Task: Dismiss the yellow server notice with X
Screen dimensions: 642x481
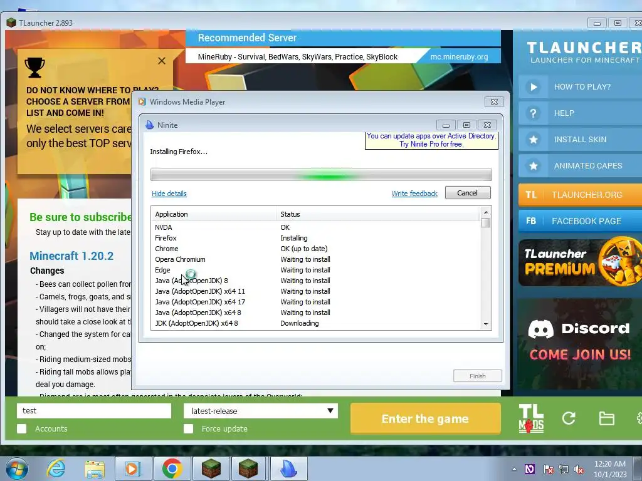Action: (x=162, y=61)
